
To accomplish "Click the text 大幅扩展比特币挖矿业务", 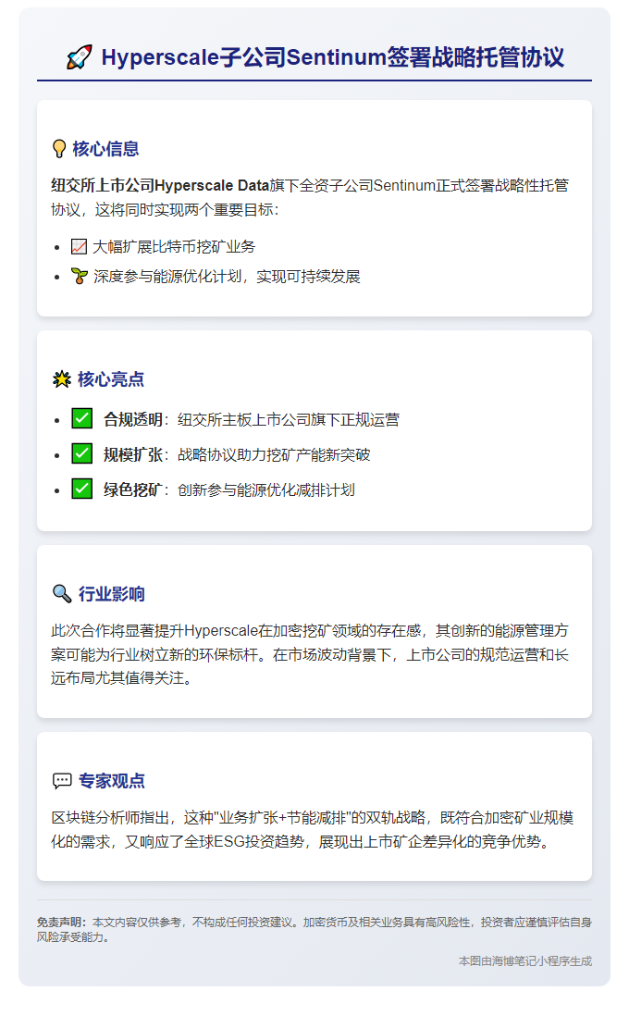I will (174, 247).
